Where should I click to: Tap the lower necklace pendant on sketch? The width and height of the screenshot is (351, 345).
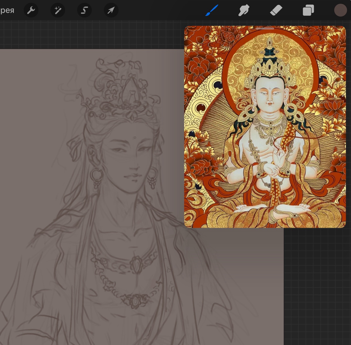point(135,301)
